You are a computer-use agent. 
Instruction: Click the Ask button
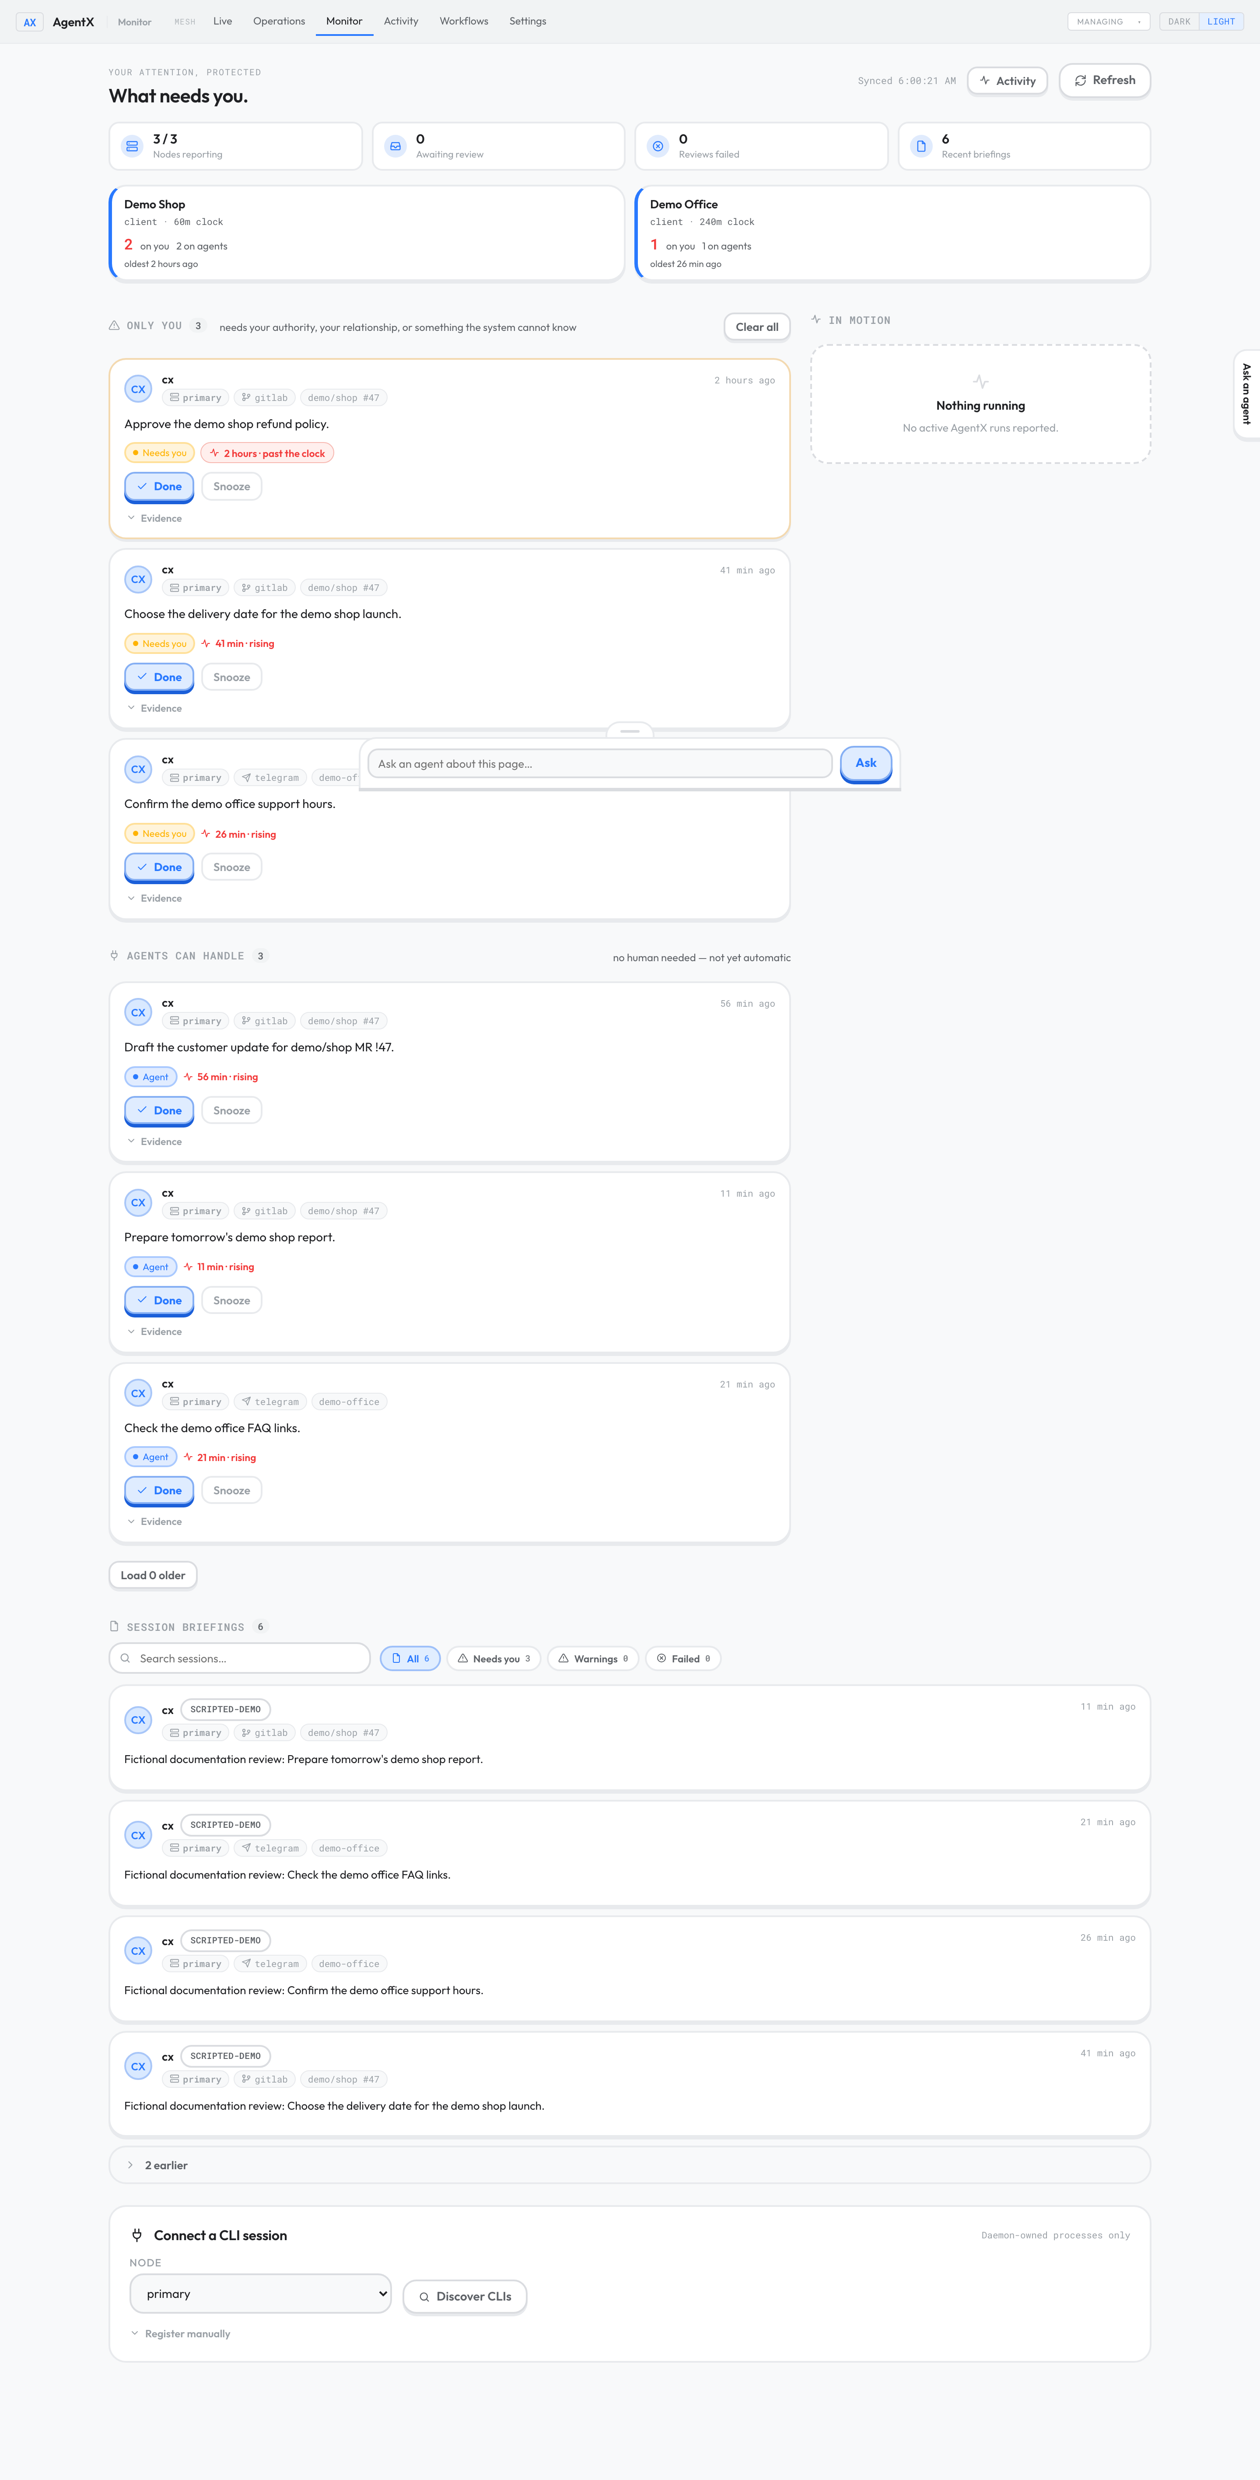[866, 763]
